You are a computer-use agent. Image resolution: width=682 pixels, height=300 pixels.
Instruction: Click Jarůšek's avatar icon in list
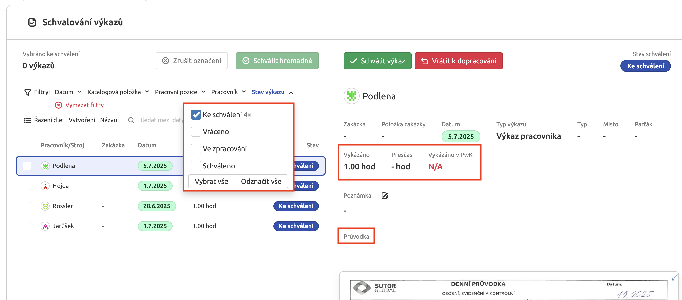[45, 226]
